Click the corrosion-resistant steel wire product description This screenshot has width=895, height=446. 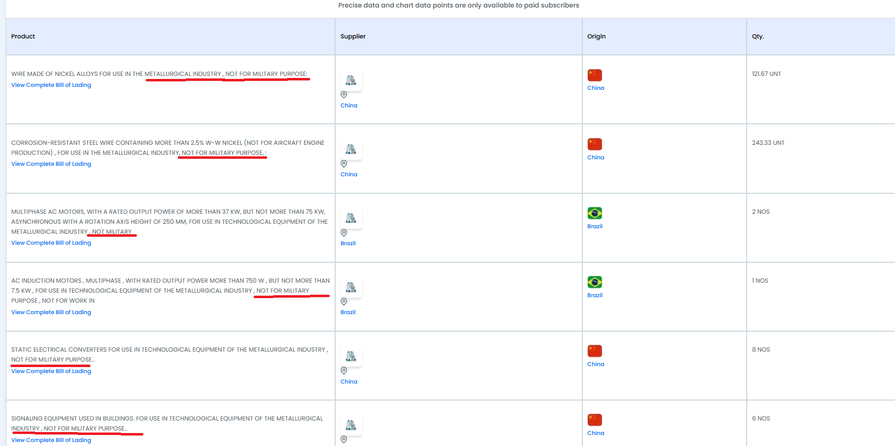[168, 148]
